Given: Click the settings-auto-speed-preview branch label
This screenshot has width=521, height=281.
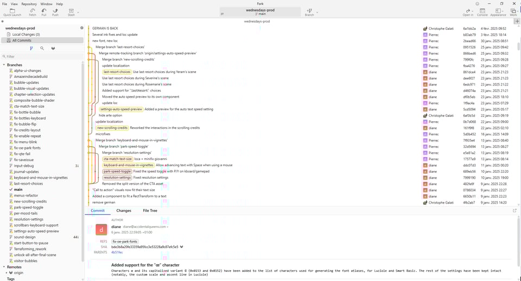Looking at the screenshot, I should pos(121,109).
